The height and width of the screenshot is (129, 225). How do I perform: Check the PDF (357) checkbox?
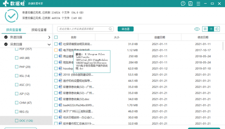[17, 49]
